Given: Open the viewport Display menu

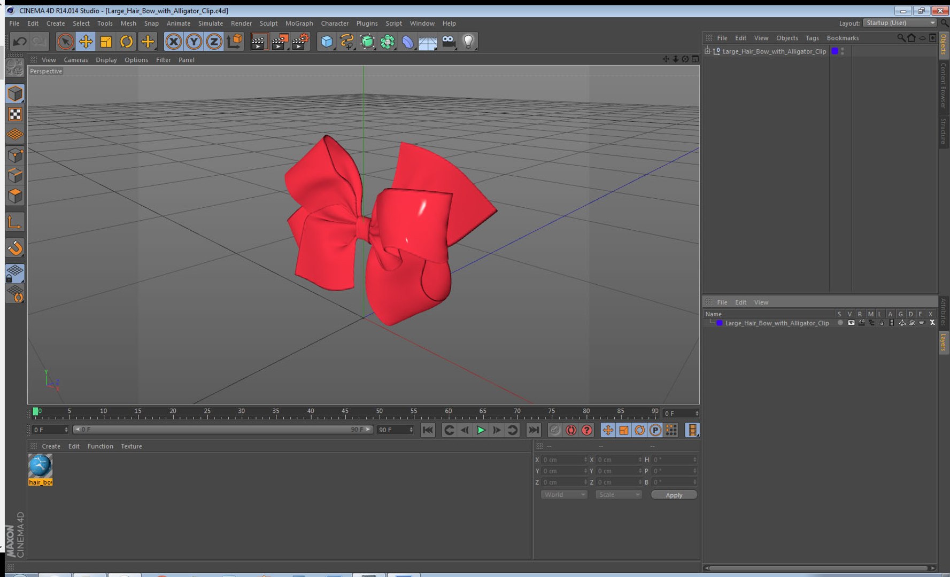Looking at the screenshot, I should [x=106, y=60].
